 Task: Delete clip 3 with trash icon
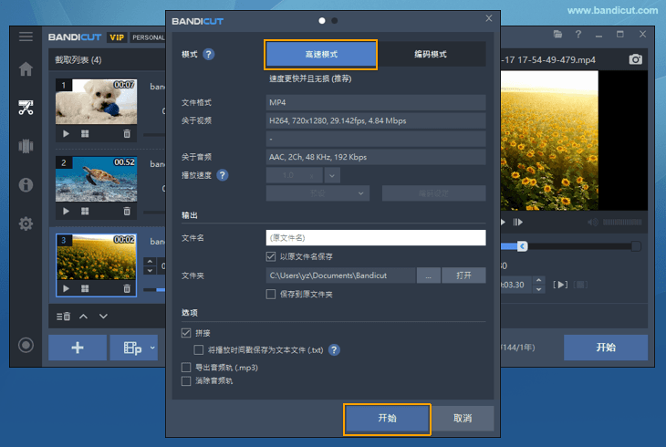(127, 288)
